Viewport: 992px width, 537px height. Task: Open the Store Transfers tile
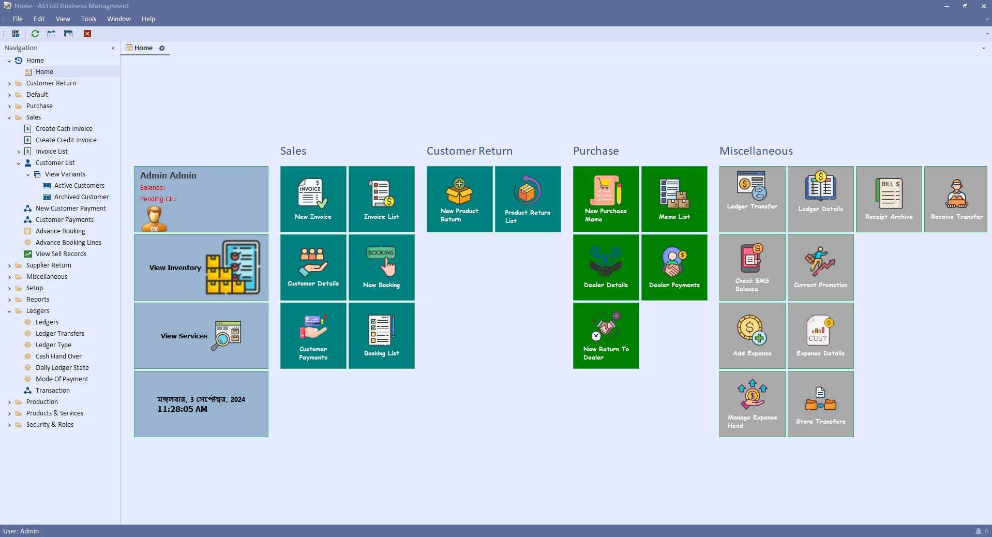[x=820, y=404]
